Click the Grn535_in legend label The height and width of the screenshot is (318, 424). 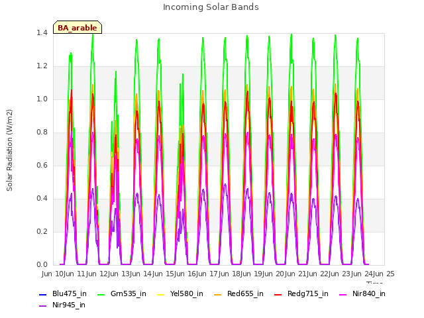[129, 294]
